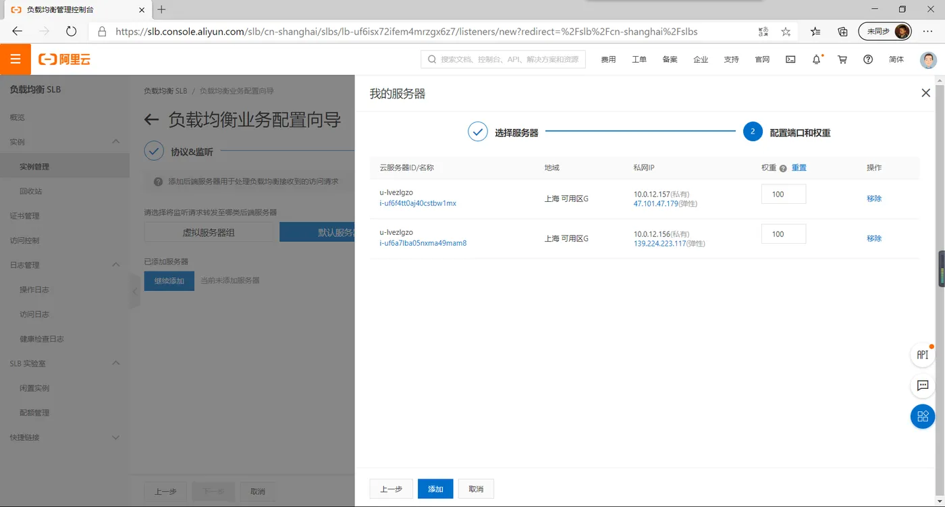The height and width of the screenshot is (507, 945).
Task: Open the 费用 header menu
Action: 608,59
